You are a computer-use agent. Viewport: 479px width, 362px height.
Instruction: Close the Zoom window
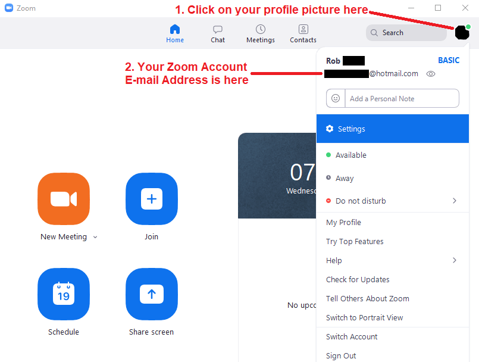[x=465, y=8]
